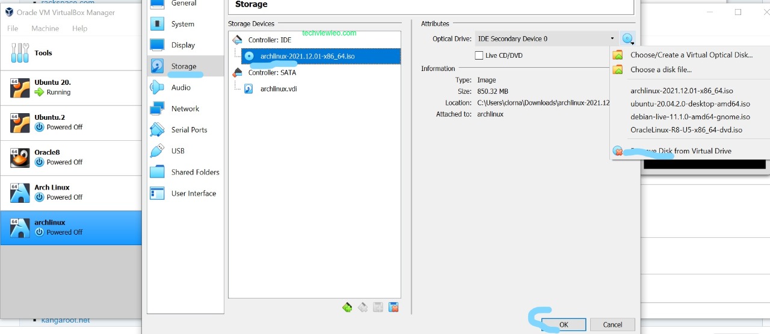The height and width of the screenshot is (334, 770).
Task: Select the Ubuntu.2 virtual machine
Action: 71,122
